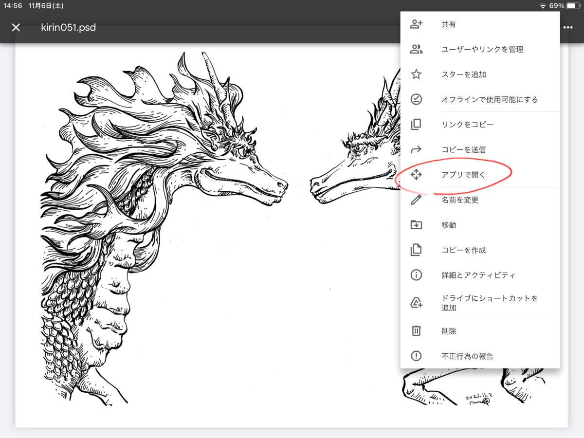Viewport: 584px width, 438px height.
Task: Tap the battery indicator in status bar
Action: [x=571, y=6]
